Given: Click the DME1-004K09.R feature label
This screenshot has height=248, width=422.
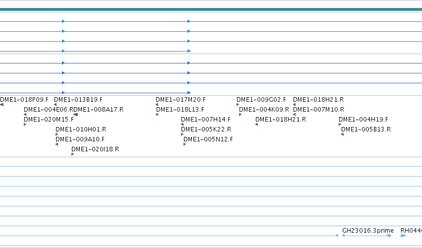Looking at the screenshot, I should (264, 110).
